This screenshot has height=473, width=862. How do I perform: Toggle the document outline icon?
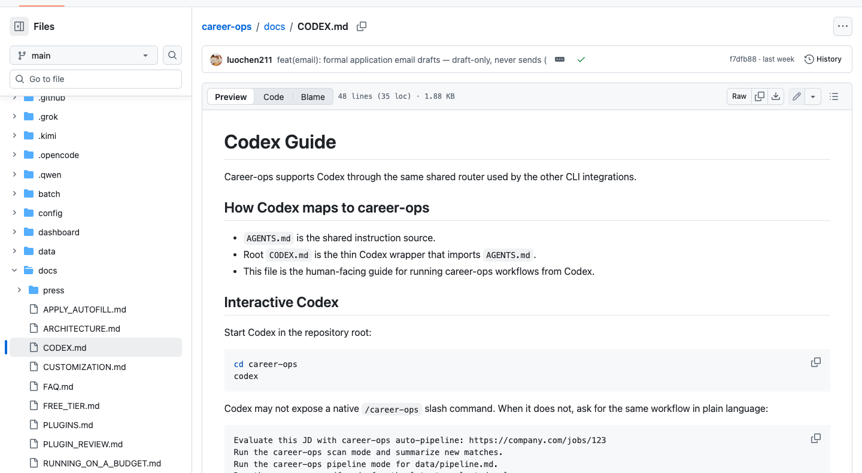[834, 96]
